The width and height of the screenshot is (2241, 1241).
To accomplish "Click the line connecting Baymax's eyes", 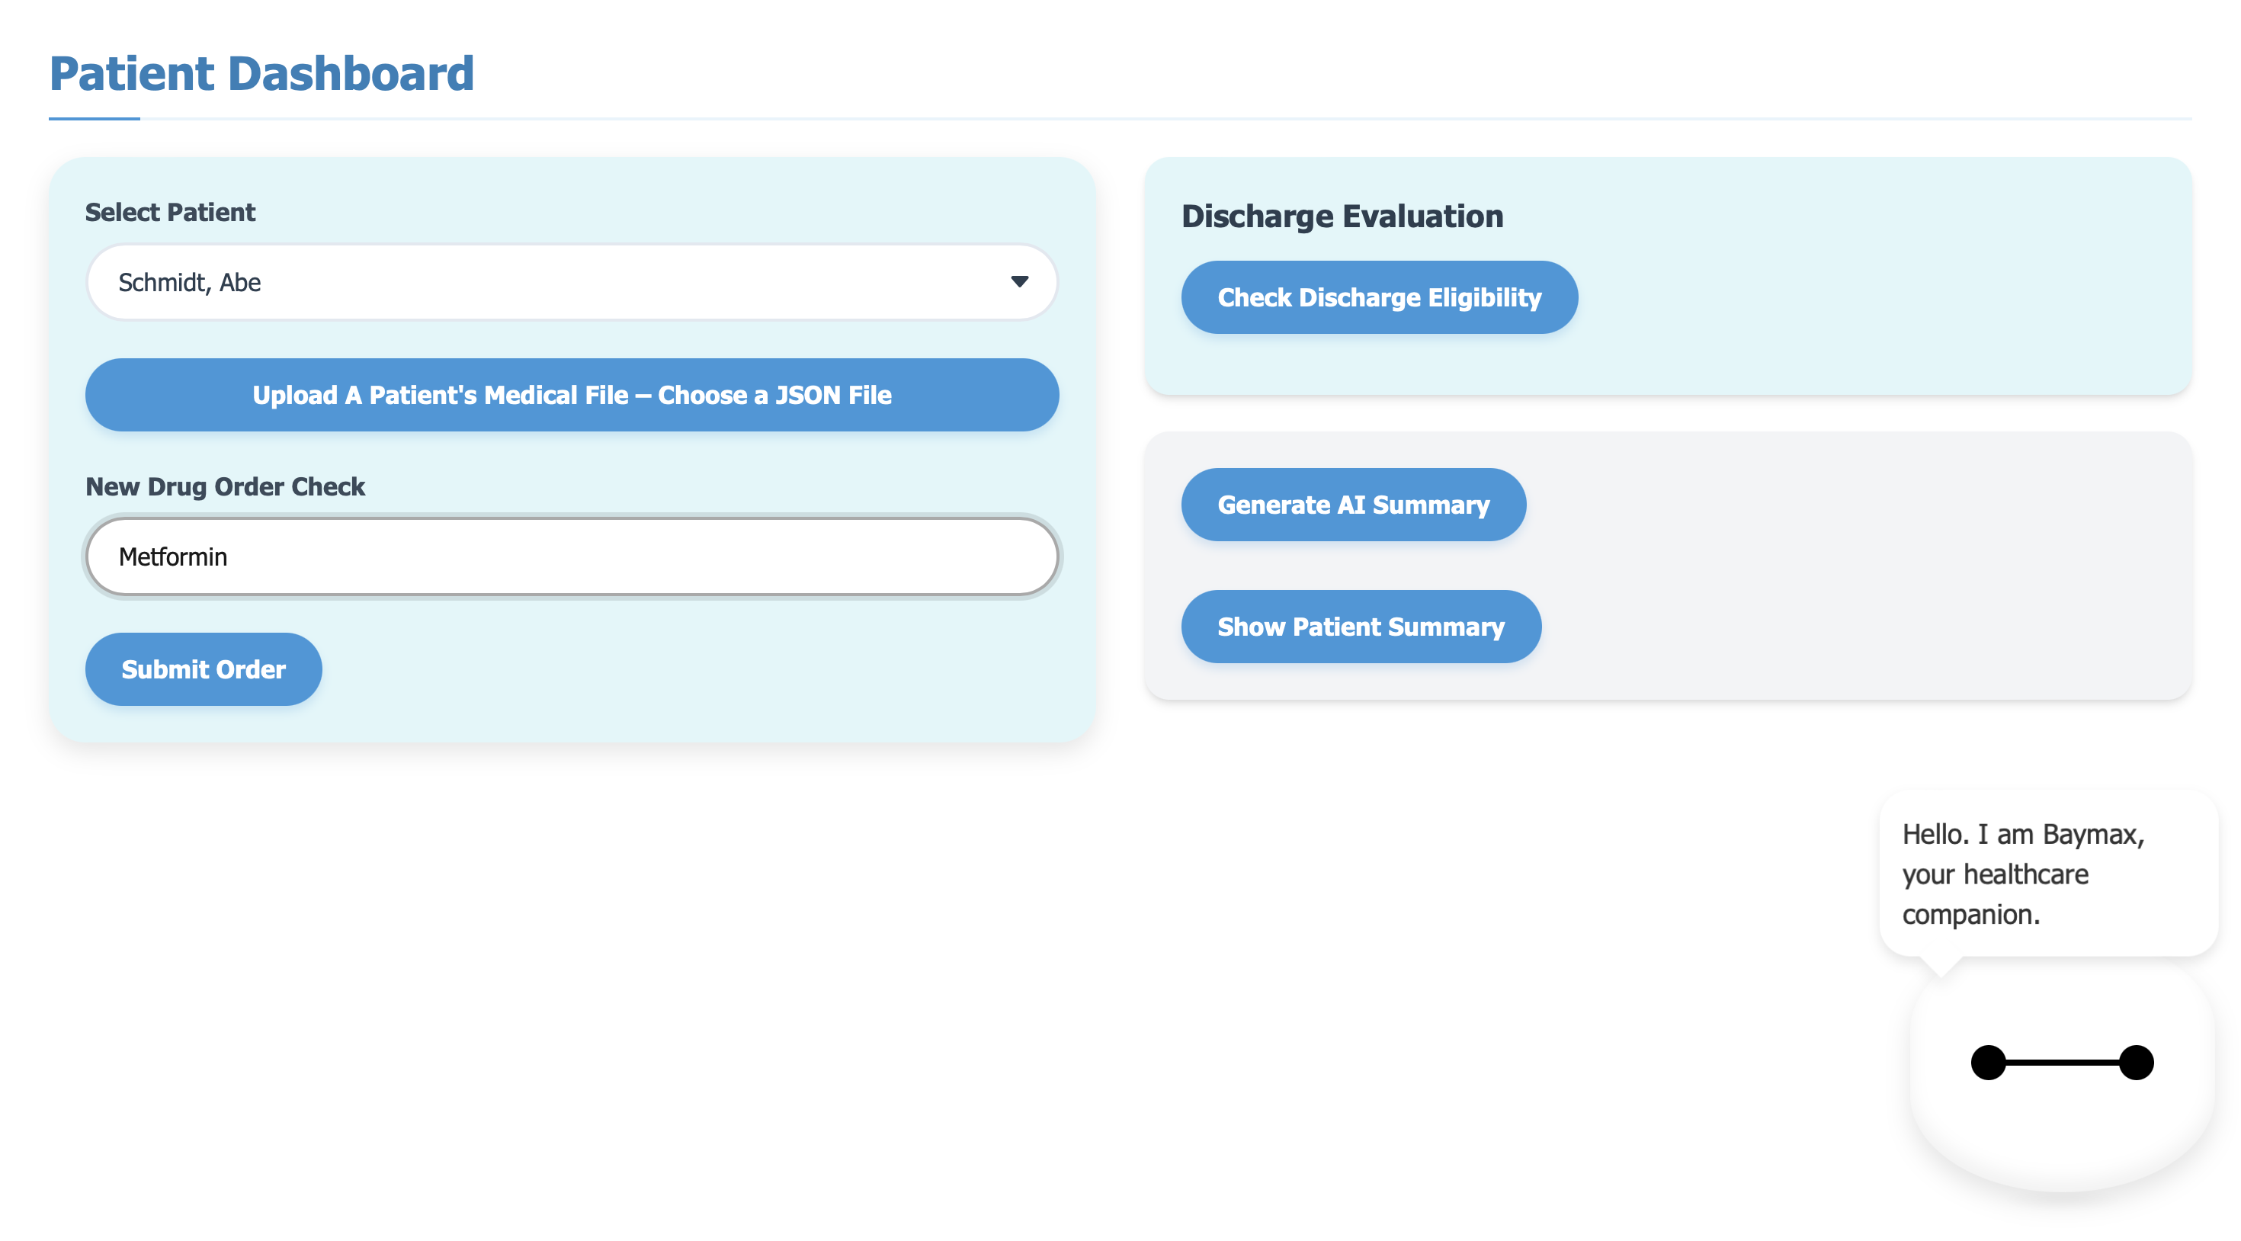I will [2062, 1063].
